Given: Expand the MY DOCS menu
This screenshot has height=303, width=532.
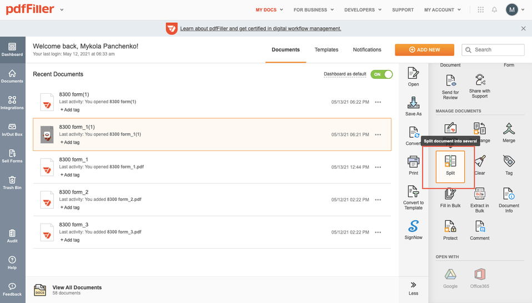Looking at the screenshot, I should [269, 10].
